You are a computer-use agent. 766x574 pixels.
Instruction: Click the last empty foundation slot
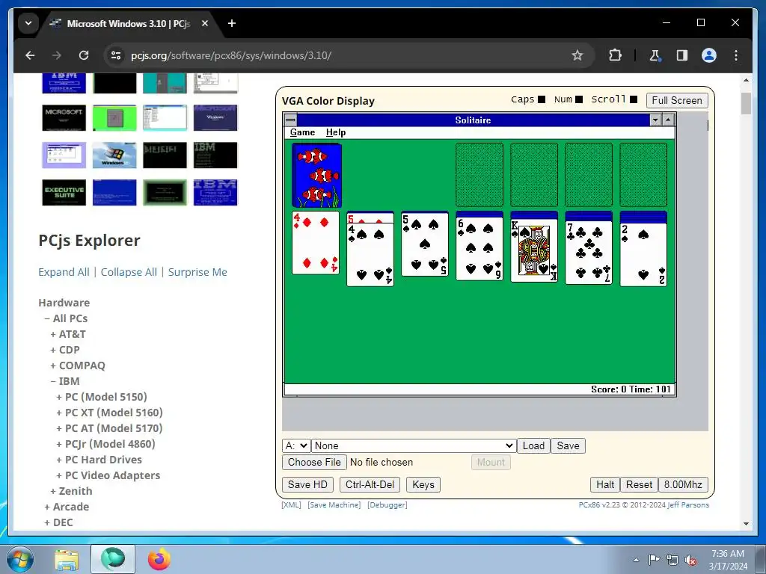click(643, 175)
